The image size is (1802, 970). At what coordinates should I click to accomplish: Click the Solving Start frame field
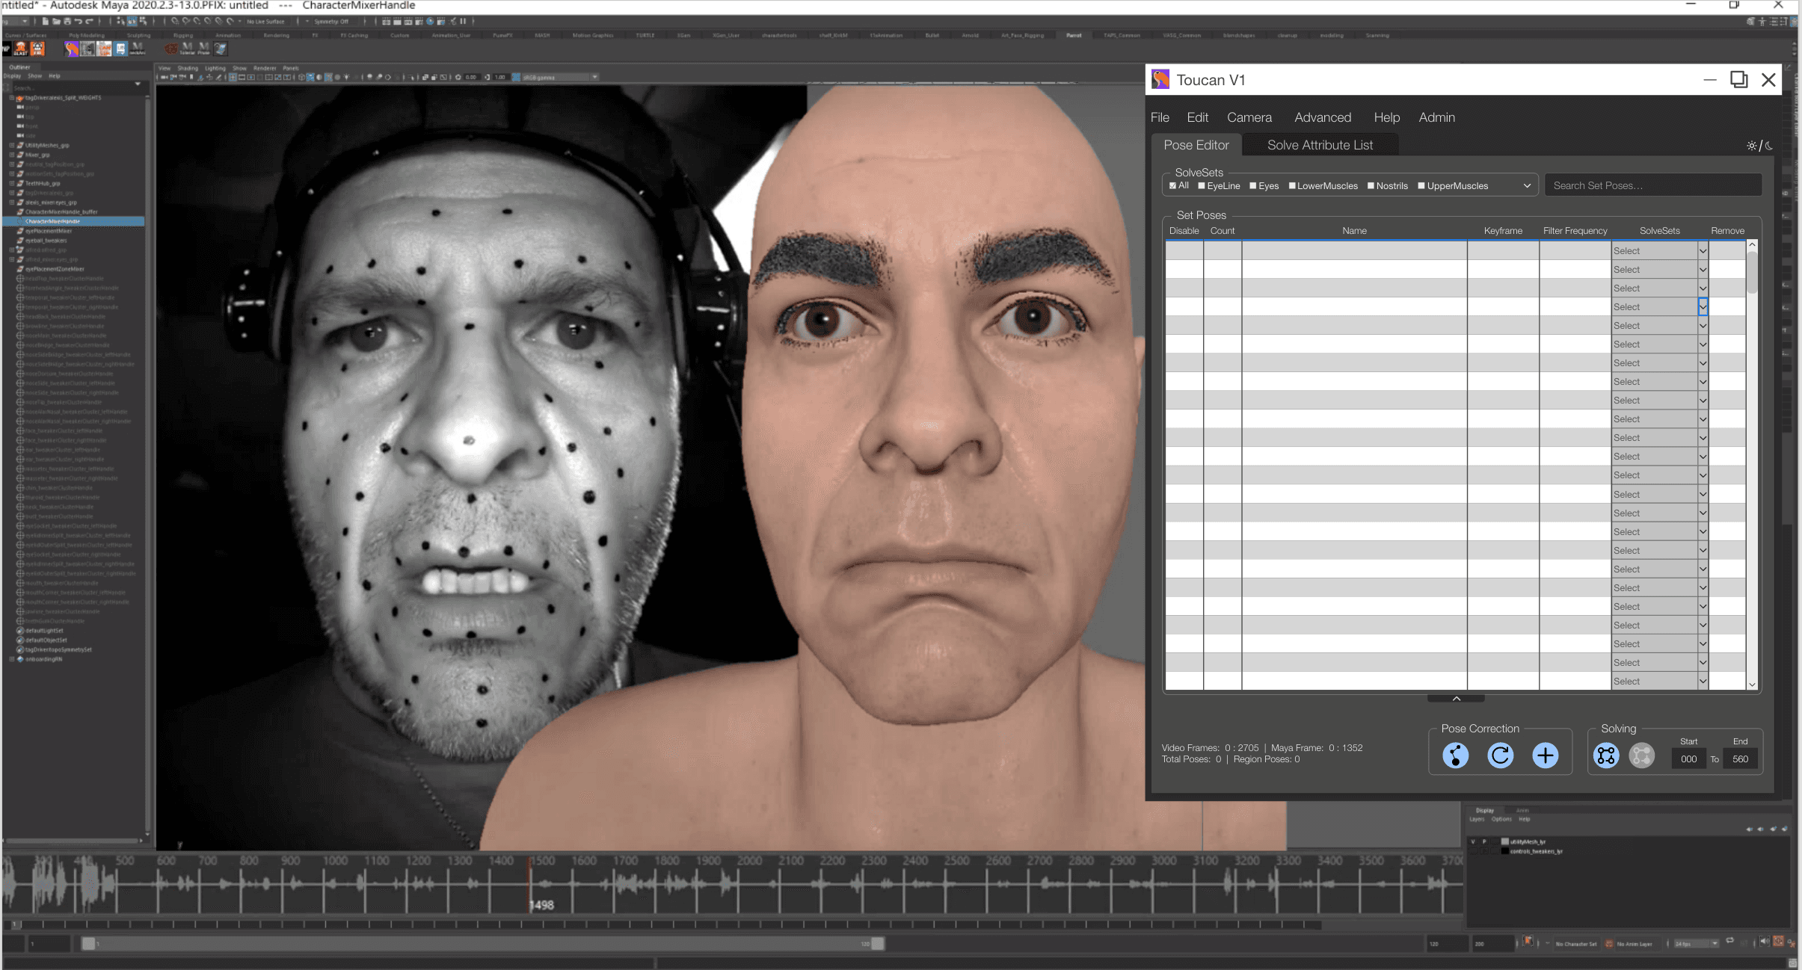(1688, 759)
